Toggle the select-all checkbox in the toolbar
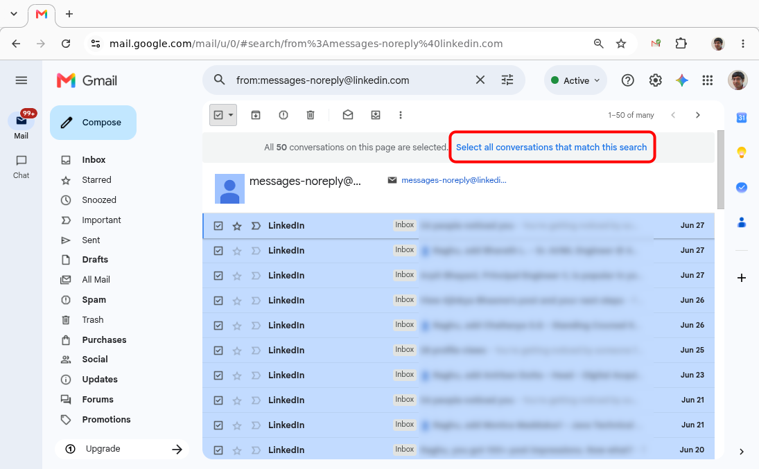This screenshot has height=469, width=759. 218,115
